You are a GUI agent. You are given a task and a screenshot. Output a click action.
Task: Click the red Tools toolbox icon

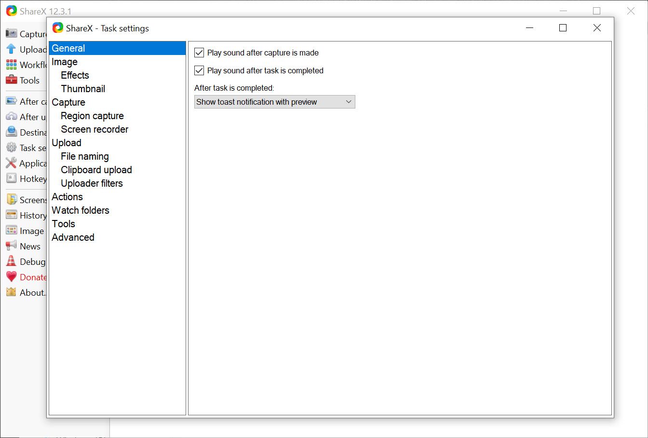coord(12,80)
